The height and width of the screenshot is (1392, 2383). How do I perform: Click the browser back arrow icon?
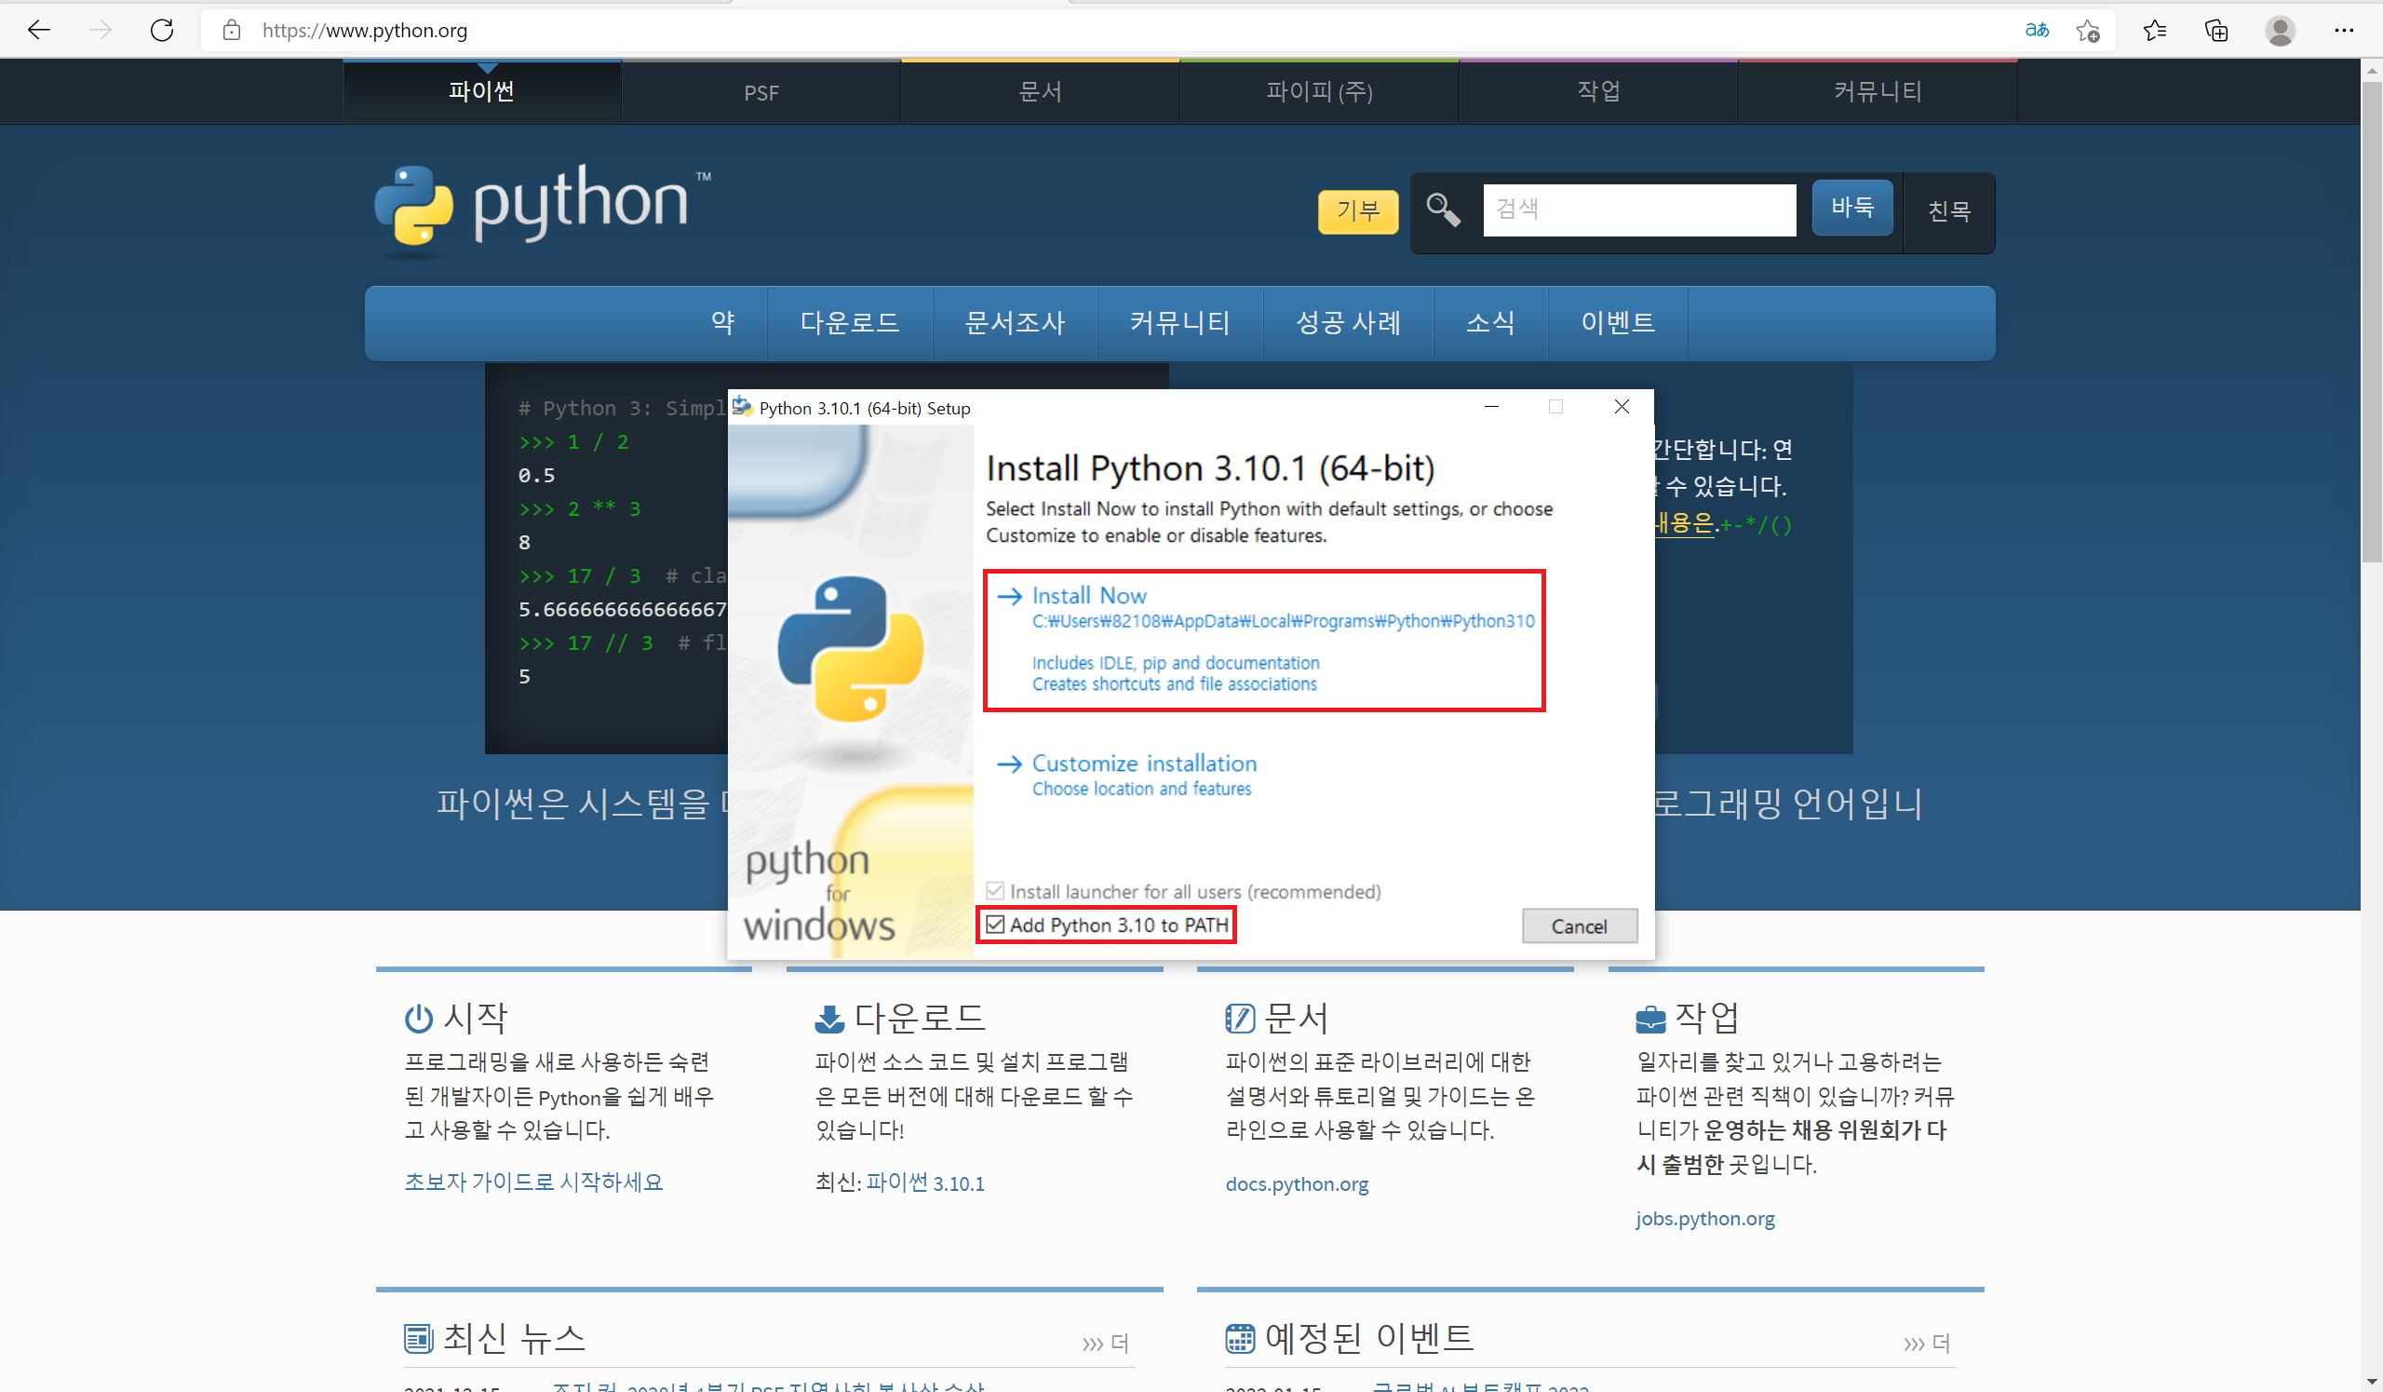[39, 30]
